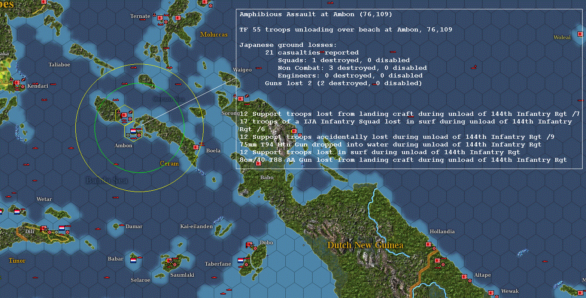The width and height of the screenshot is (586, 298).
Task: Click the Ternate location label
Action: click(140, 16)
